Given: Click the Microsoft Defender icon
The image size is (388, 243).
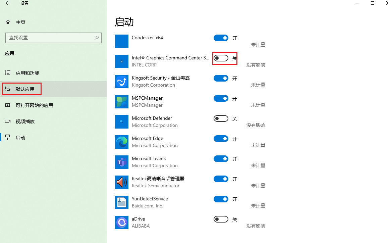Looking at the screenshot, I should [x=121, y=121].
